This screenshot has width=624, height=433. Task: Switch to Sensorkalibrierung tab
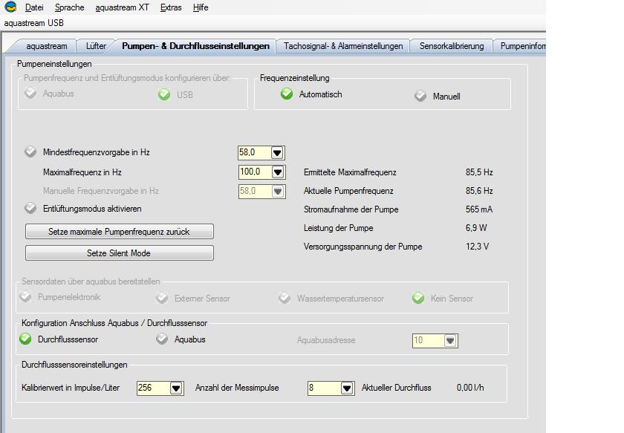(451, 46)
